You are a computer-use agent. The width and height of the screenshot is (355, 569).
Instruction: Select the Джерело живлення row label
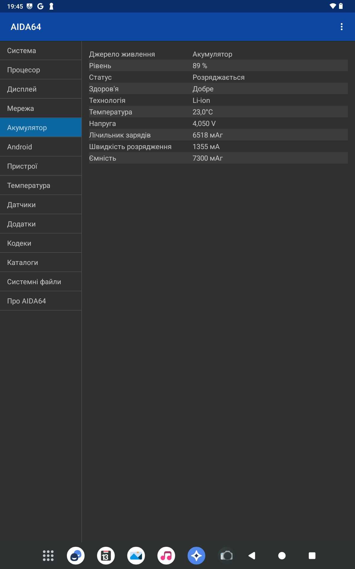[x=122, y=54]
